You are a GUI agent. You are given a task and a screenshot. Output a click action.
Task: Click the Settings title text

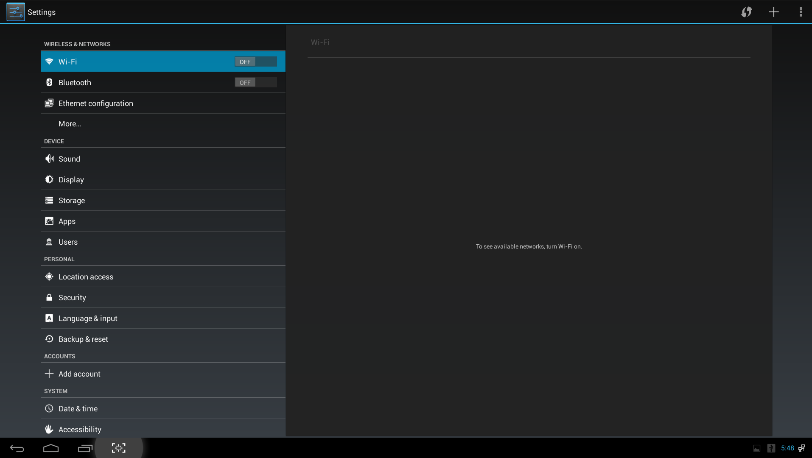(x=42, y=12)
